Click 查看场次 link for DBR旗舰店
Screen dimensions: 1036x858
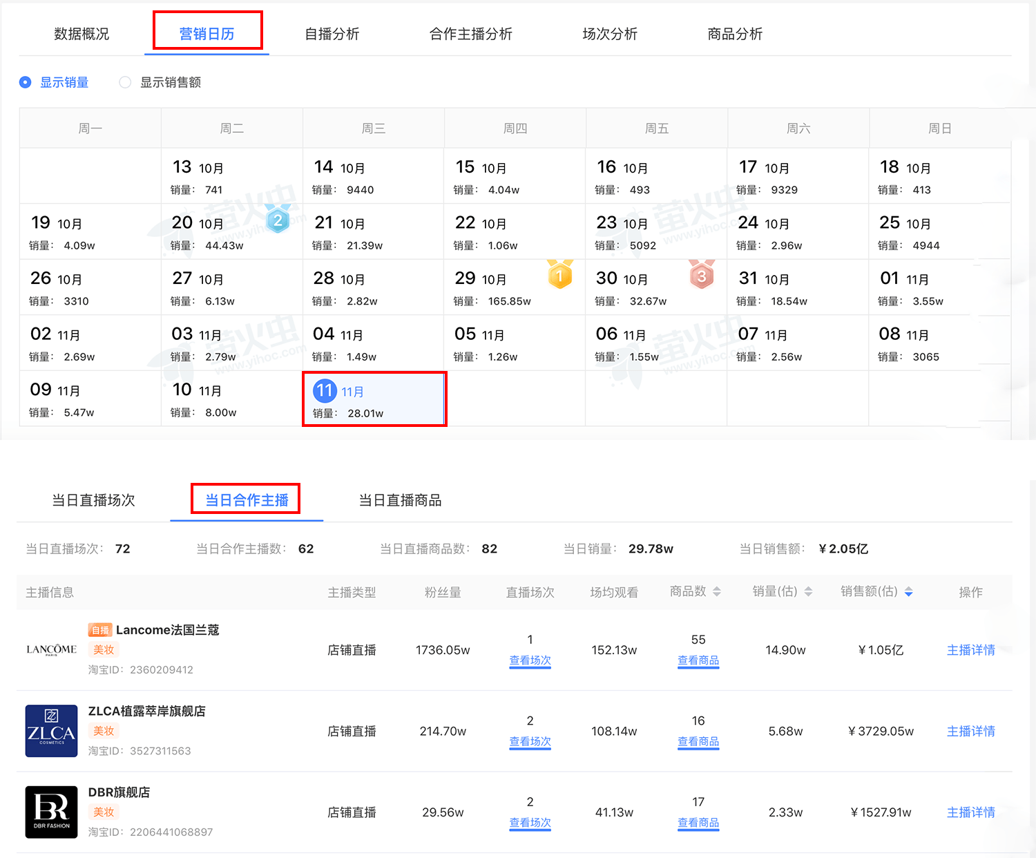click(x=530, y=823)
